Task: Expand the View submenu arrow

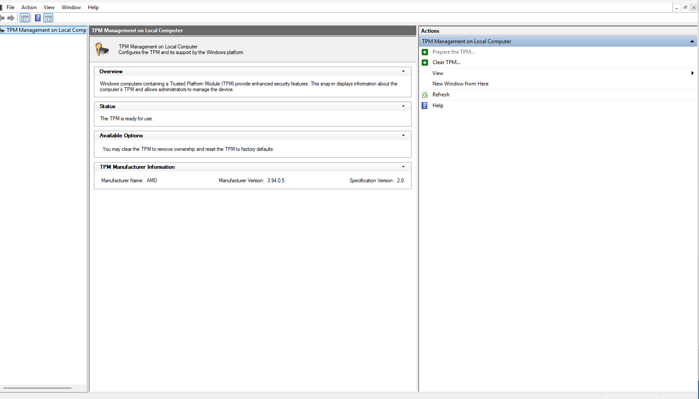Action: (692, 73)
